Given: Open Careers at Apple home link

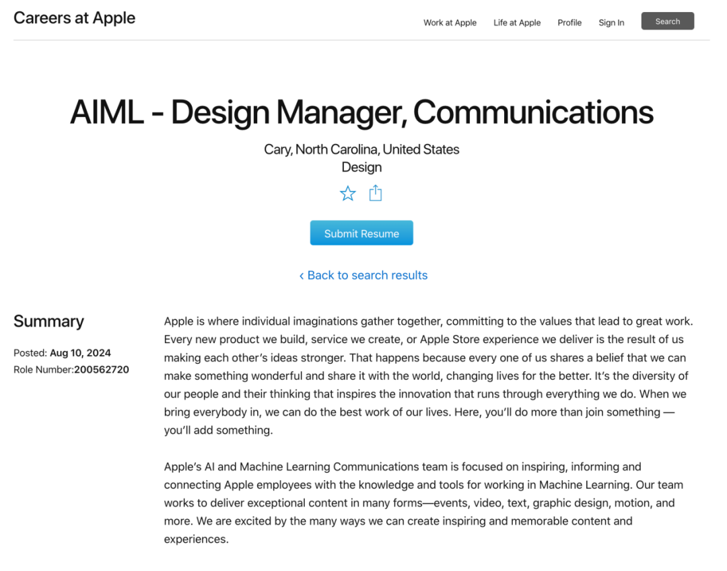Looking at the screenshot, I should coord(74,18).
